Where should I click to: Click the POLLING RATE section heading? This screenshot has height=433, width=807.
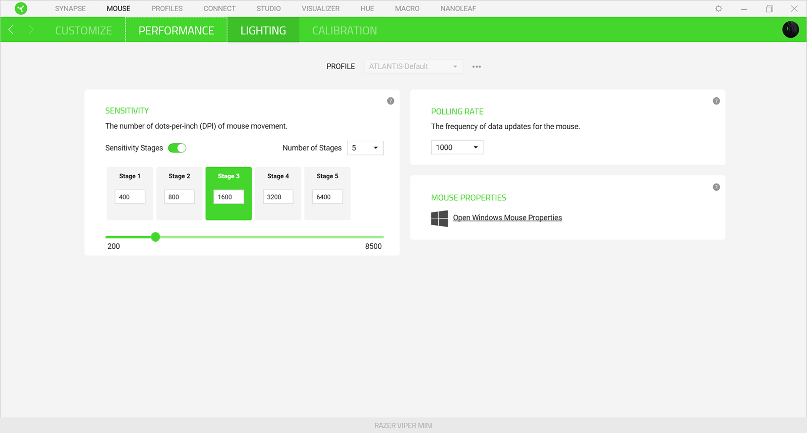[457, 112]
